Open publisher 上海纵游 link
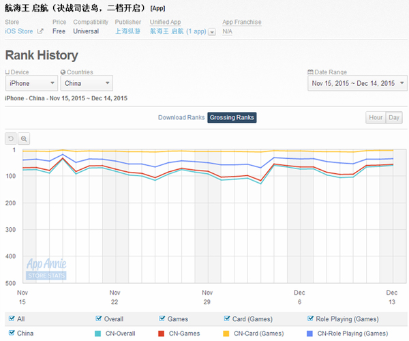The height and width of the screenshot is (341, 409). pyautogui.click(x=128, y=31)
